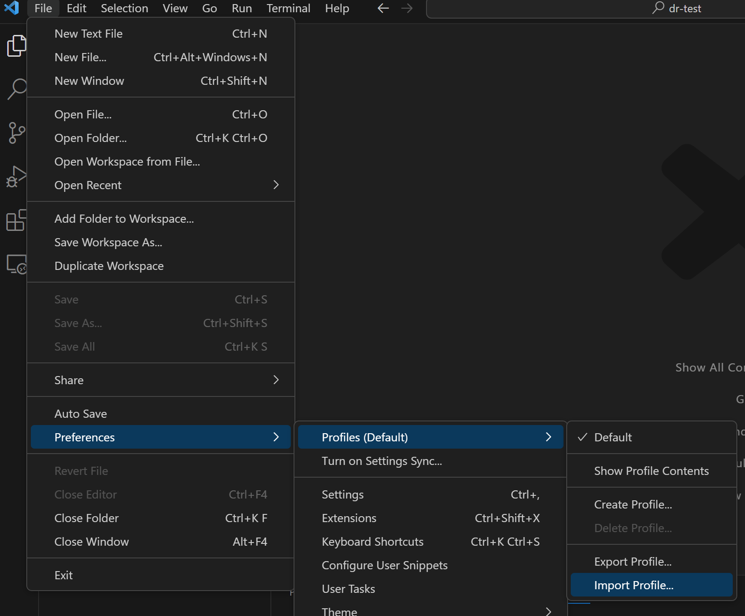Select the Default profile entry
745x616 pixels.
click(x=613, y=437)
